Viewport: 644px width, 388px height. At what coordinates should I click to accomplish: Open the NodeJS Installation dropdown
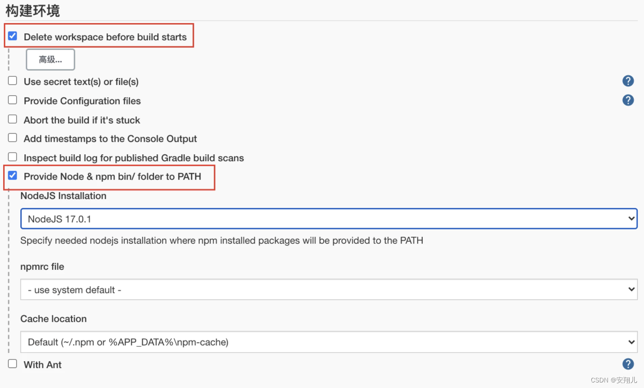coord(329,218)
